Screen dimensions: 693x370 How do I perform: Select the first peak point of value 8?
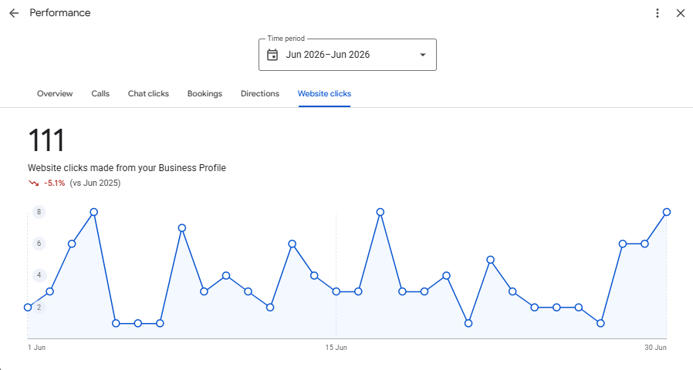(93, 212)
